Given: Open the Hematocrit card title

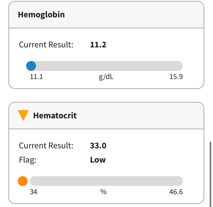Looking at the screenshot, I should (x=55, y=115).
